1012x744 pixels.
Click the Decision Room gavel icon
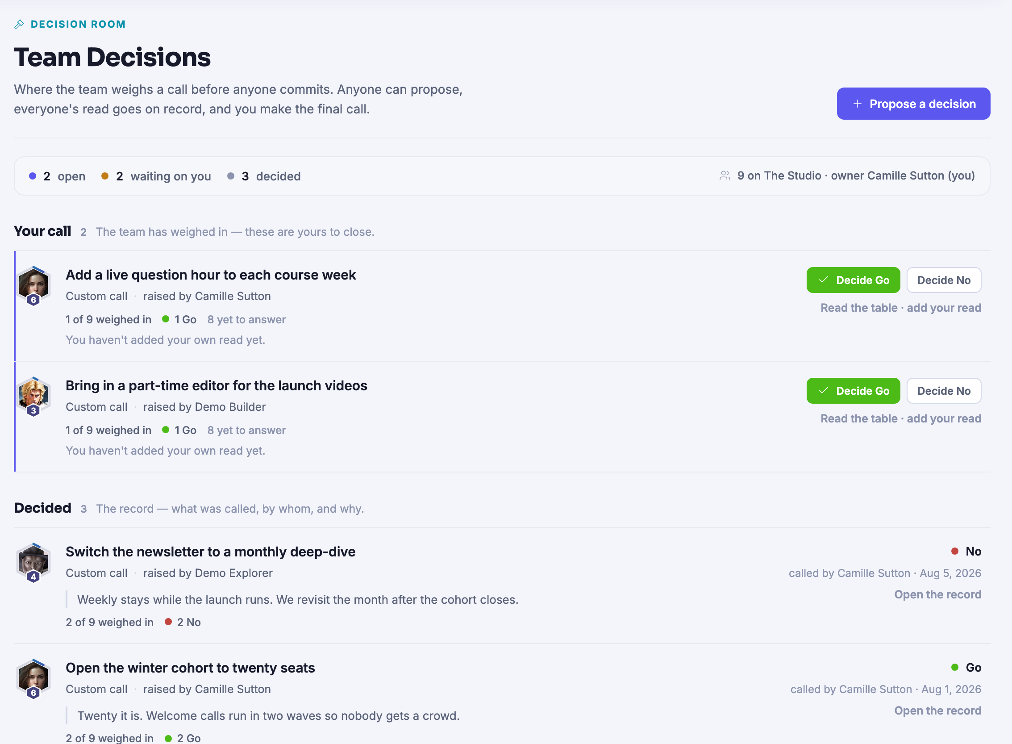point(19,24)
